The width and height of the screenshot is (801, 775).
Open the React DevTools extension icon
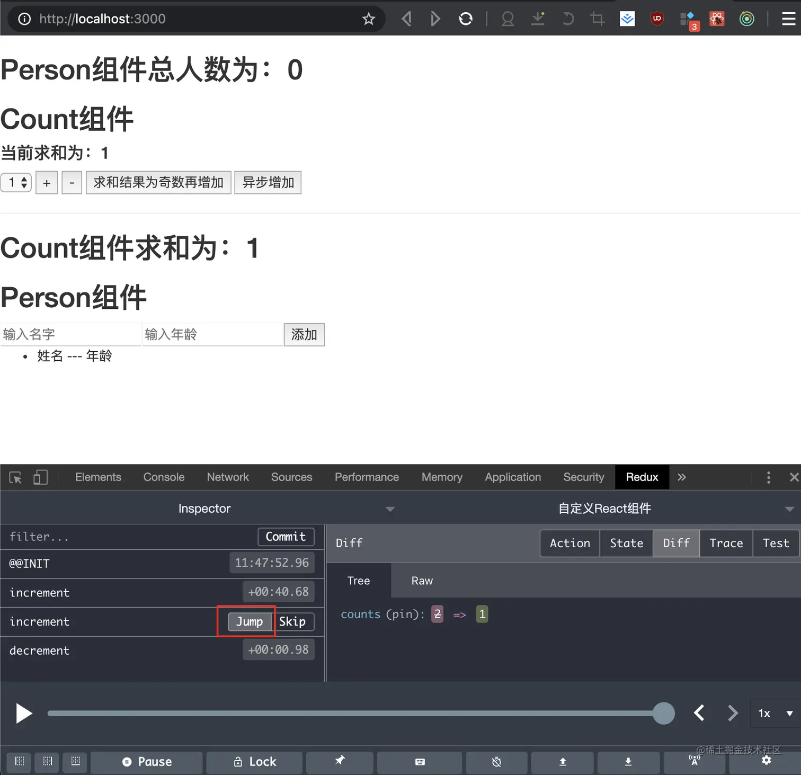(x=717, y=19)
